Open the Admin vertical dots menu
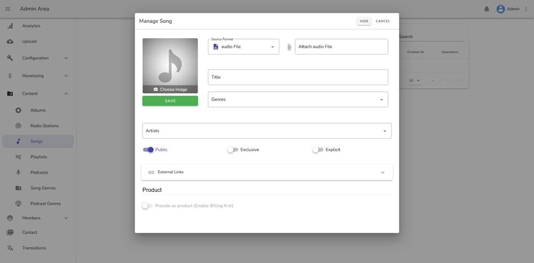 pos(526,9)
